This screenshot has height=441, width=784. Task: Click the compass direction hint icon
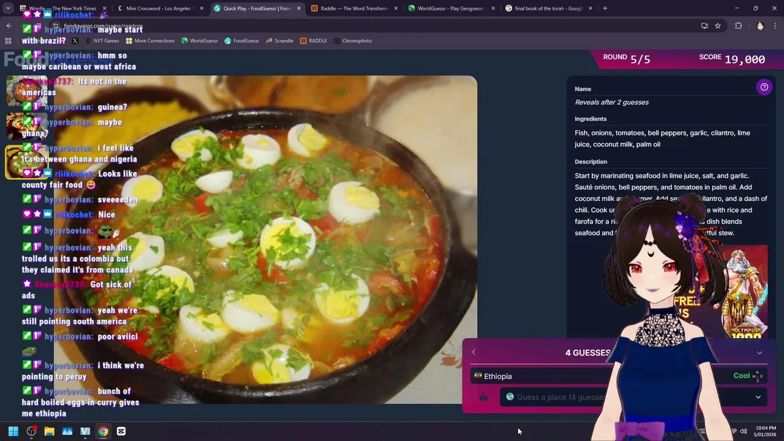point(757,376)
